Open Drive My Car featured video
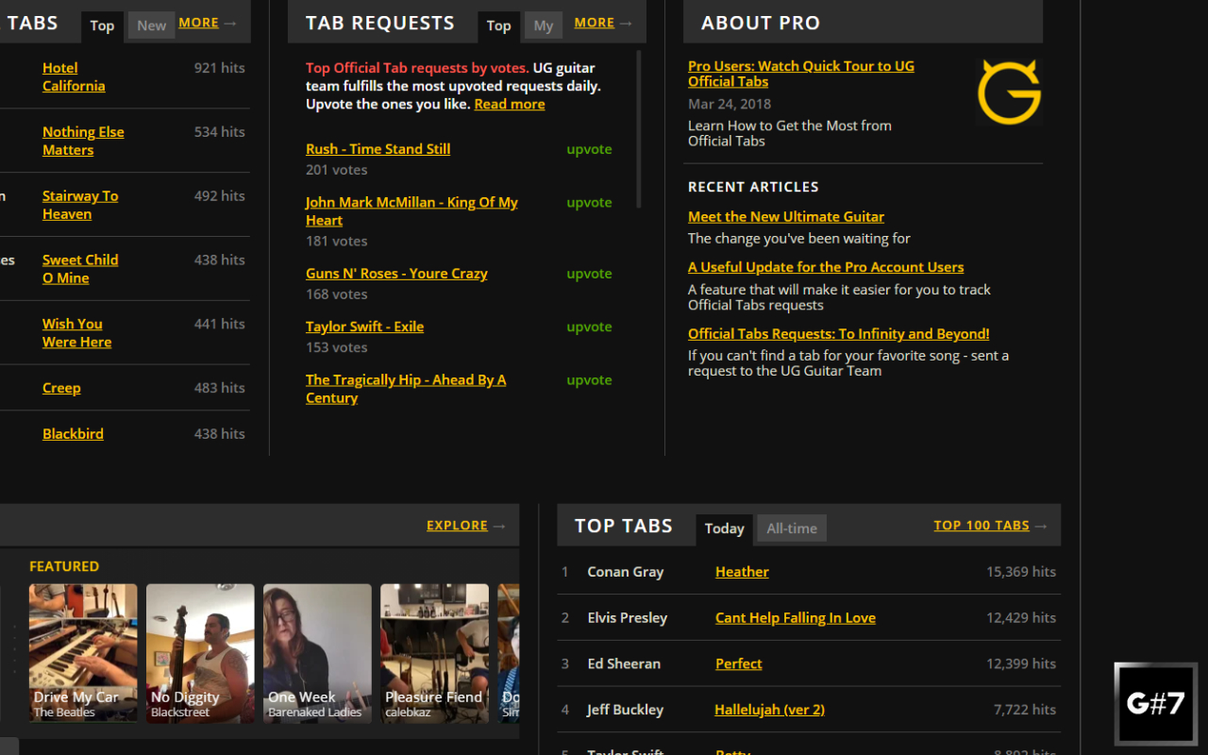 pos(83,653)
